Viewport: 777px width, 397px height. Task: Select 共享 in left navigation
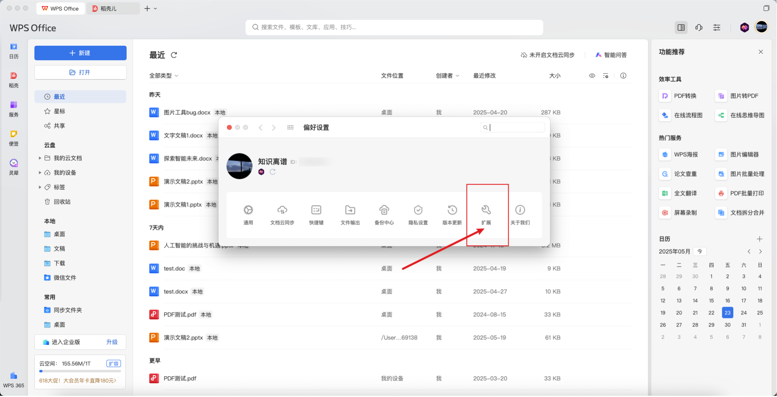coord(80,126)
